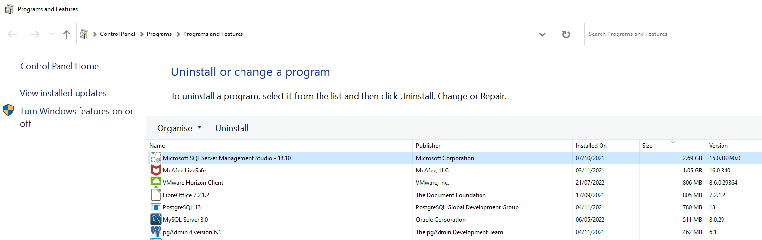Sort the list by the Size column
The height and width of the screenshot is (240, 762).
coord(672,146)
